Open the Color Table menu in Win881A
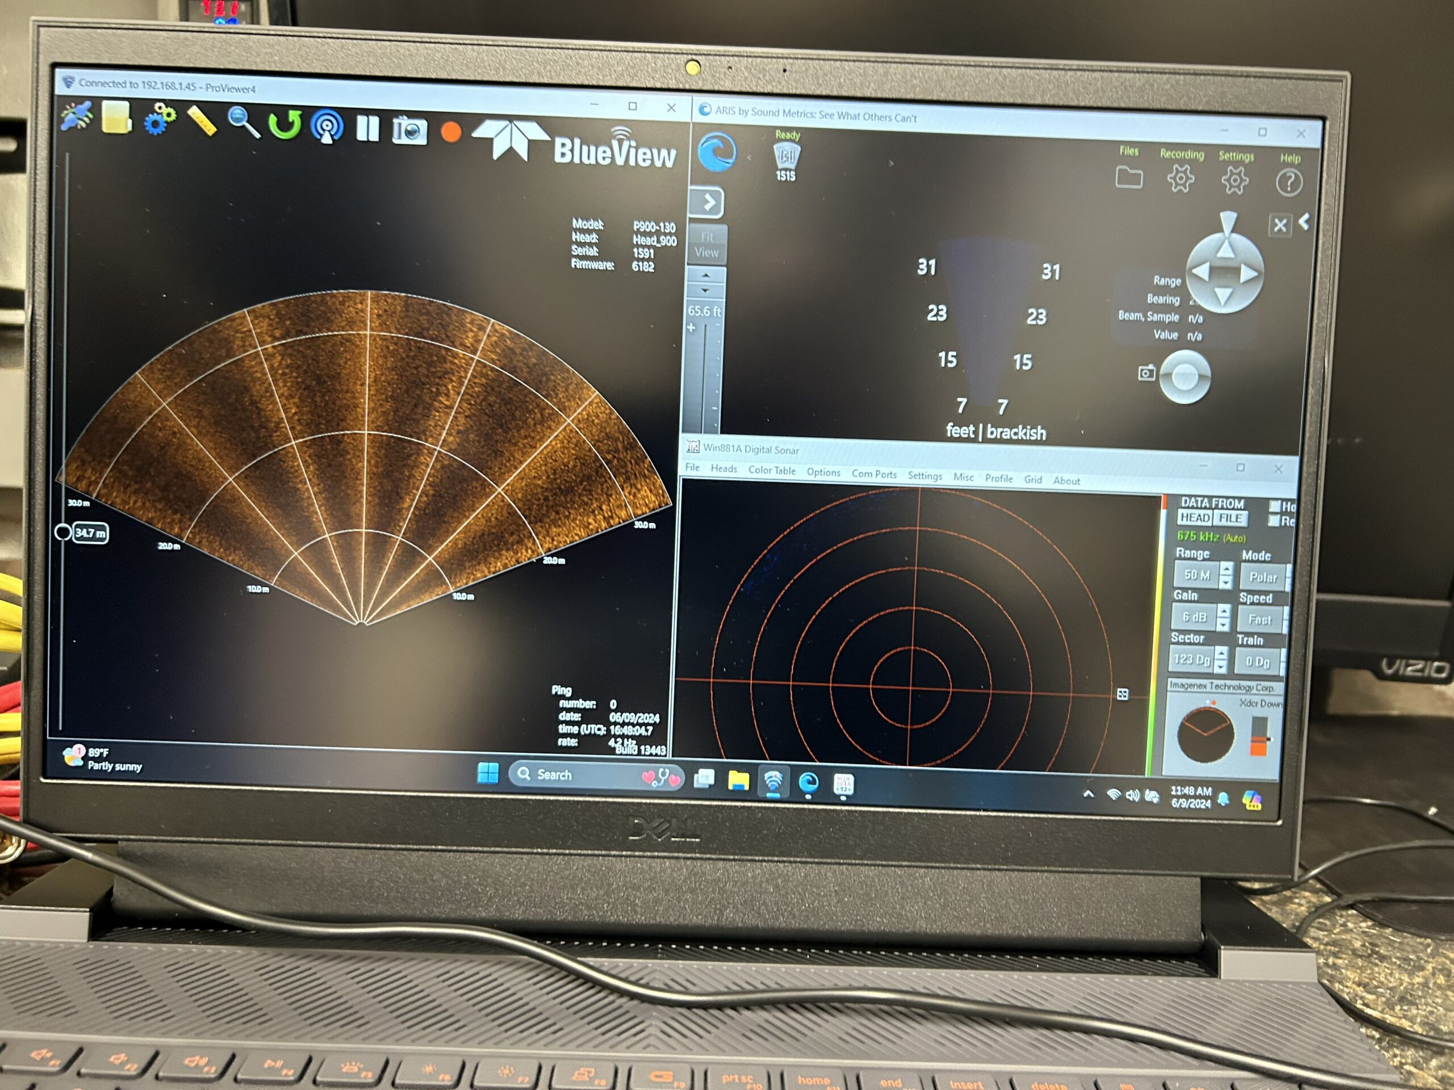This screenshot has width=1454, height=1090. [772, 471]
